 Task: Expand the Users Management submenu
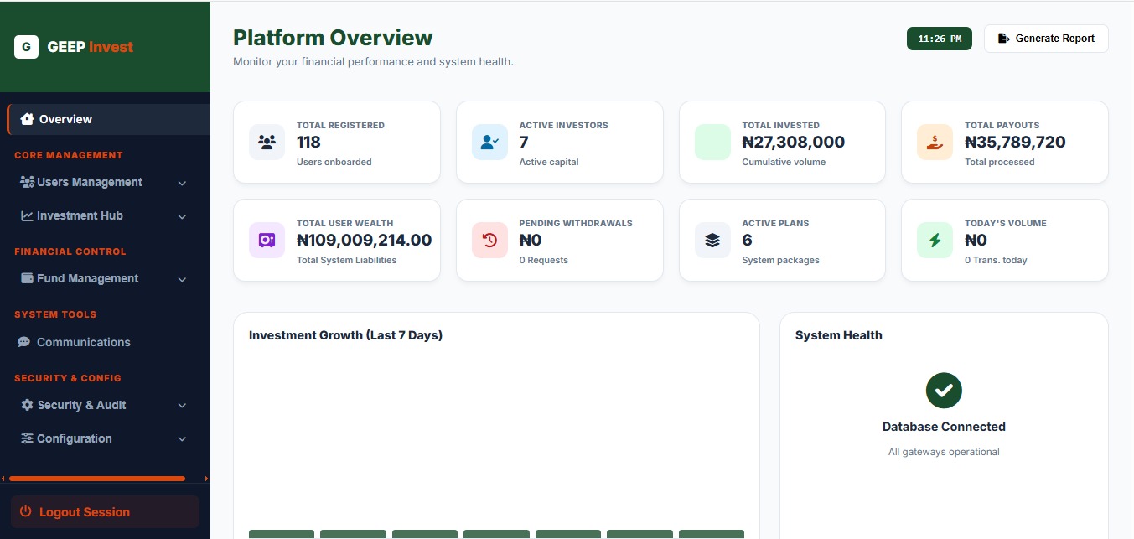(x=182, y=183)
